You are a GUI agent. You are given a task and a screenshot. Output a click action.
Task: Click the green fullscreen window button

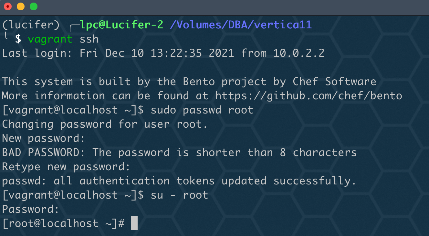click(33, 6)
